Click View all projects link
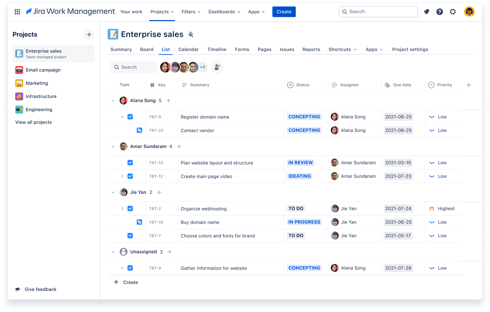The height and width of the screenshot is (312, 490). click(x=33, y=122)
